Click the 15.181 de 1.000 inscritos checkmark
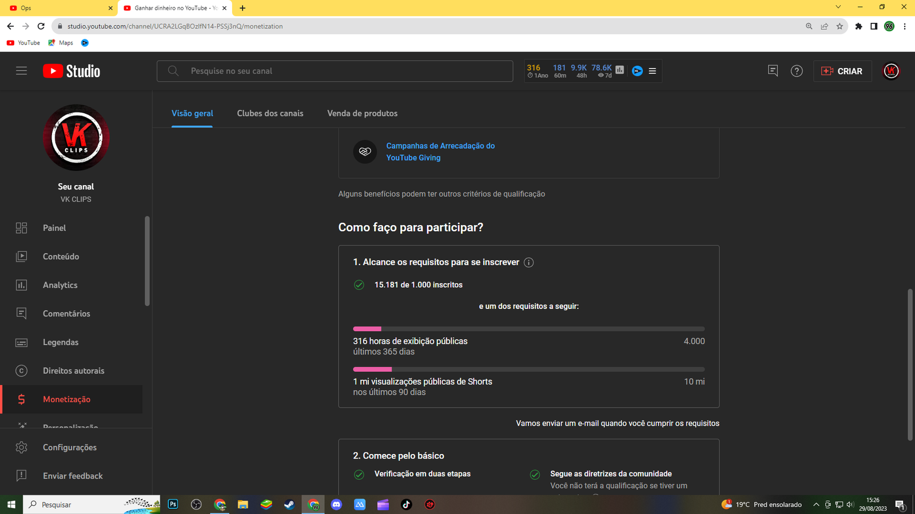 tap(359, 285)
